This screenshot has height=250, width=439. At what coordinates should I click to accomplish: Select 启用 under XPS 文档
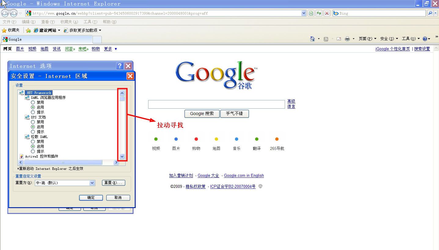pyautogui.click(x=33, y=127)
